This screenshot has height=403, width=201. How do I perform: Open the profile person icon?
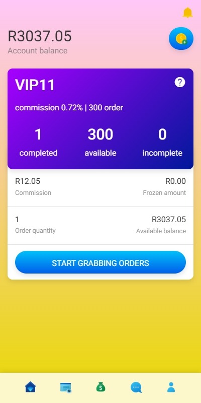pyautogui.click(x=171, y=387)
